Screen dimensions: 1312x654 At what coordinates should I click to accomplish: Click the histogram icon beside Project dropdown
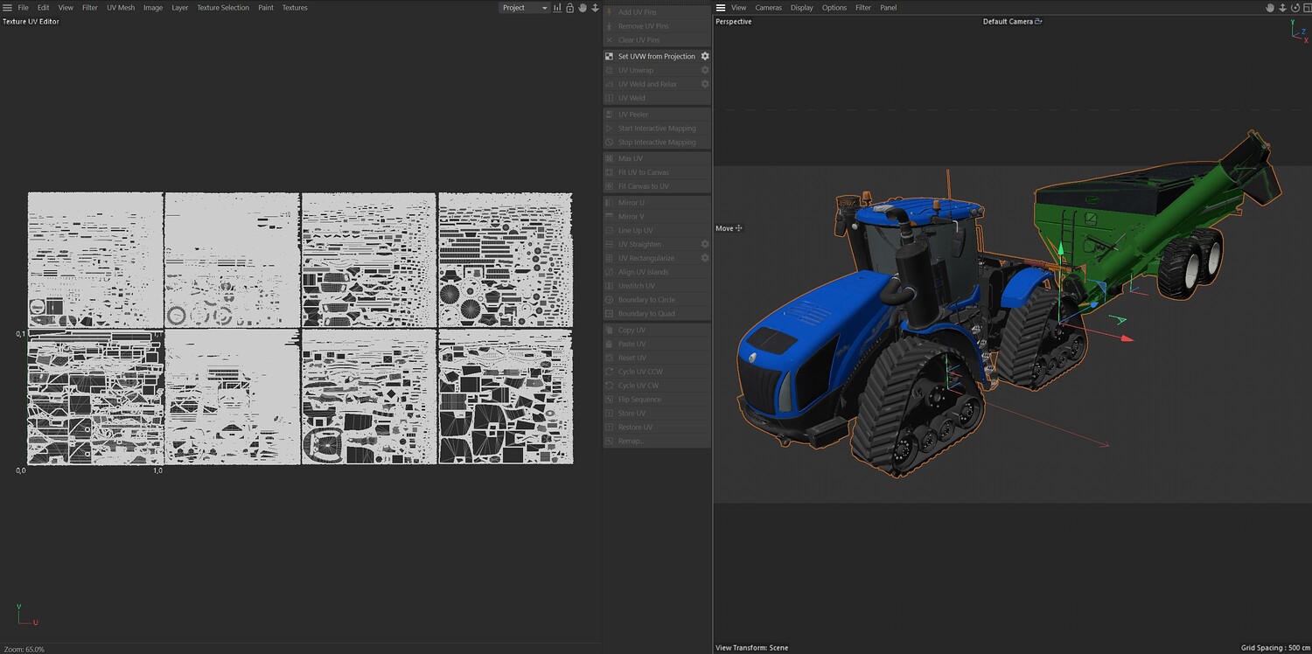pyautogui.click(x=557, y=8)
